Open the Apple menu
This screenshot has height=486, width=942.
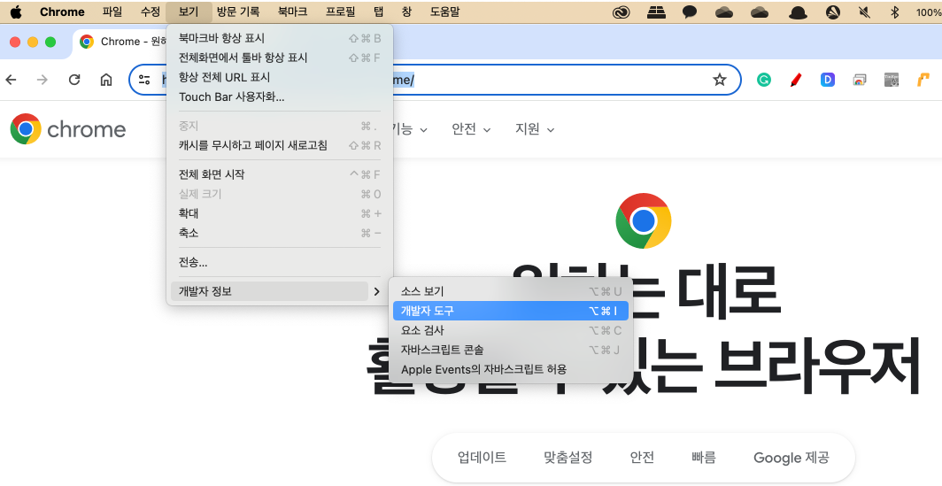coord(16,12)
